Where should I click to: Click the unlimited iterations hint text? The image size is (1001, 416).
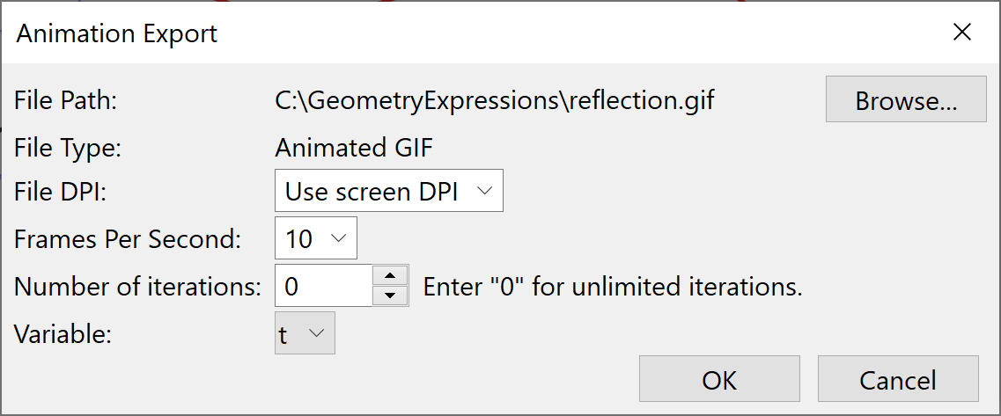tap(613, 288)
